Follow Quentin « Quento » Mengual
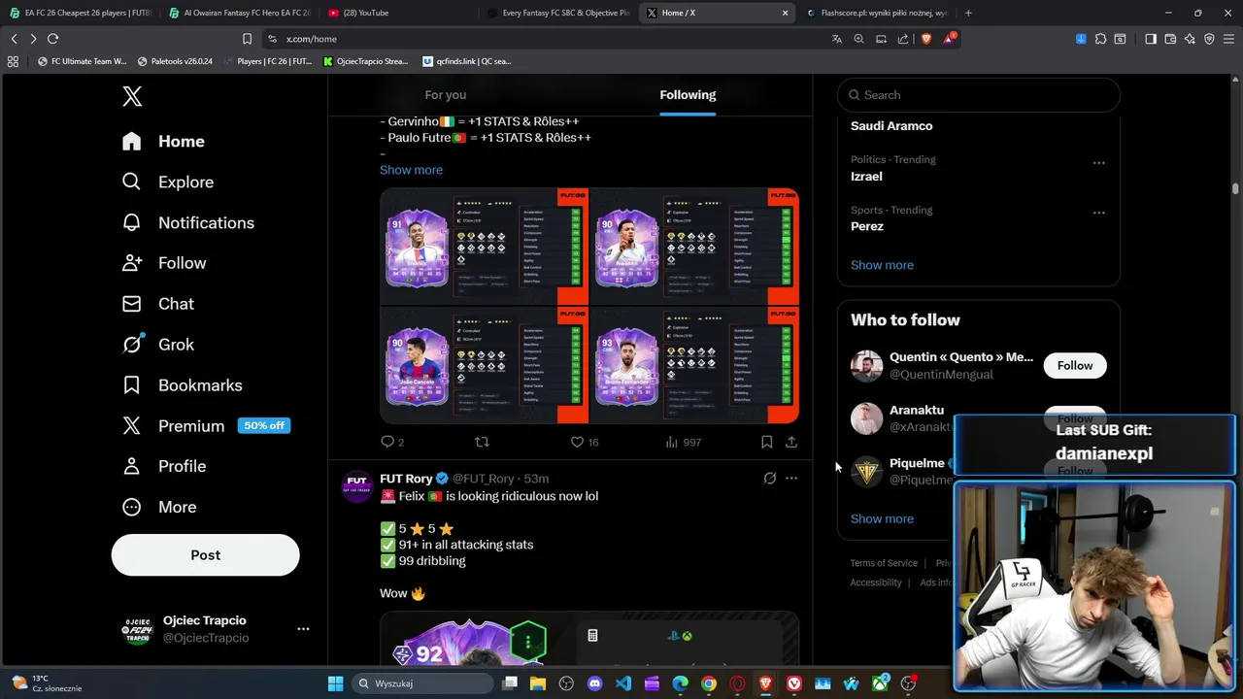Viewport: 1243px width, 699px height. click(x=1075, y=365)
